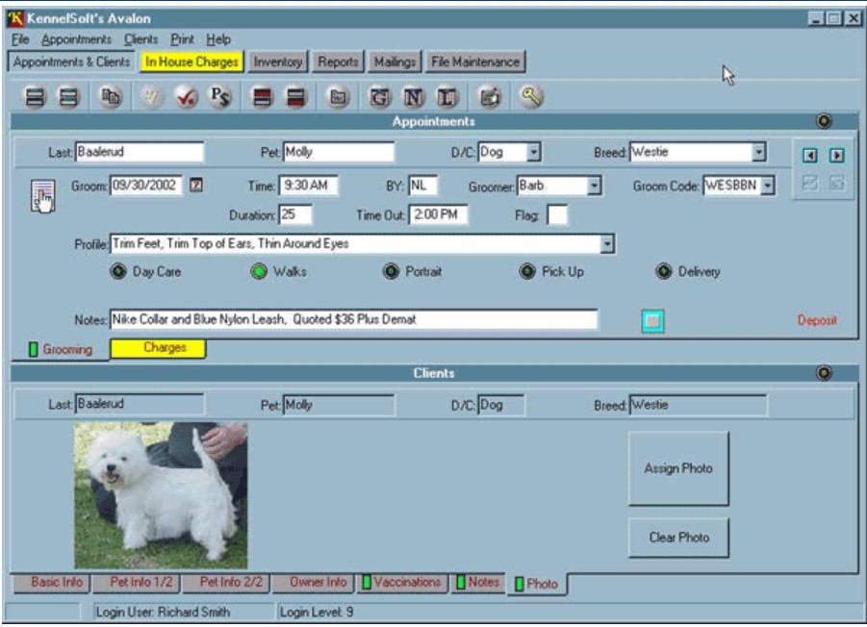Open the File menu
Image resolution: width=867 pixels, height=627 pixels.
coord(20,39)
